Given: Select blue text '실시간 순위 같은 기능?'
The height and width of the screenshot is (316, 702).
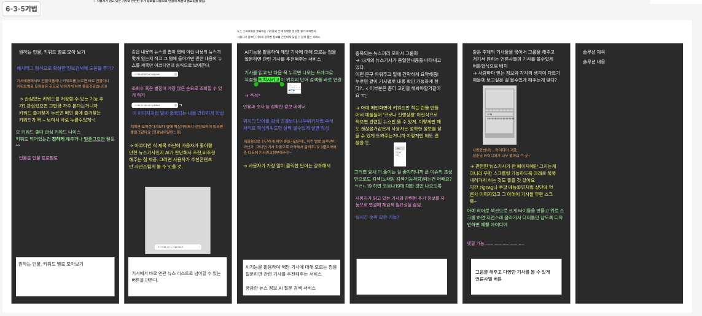Looking at the screenshot, I should coord(378,217).
